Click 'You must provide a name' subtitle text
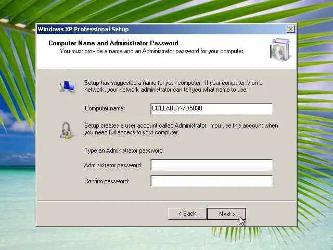Viewport: 333px width, 250px height. click(x=152, y=51)
